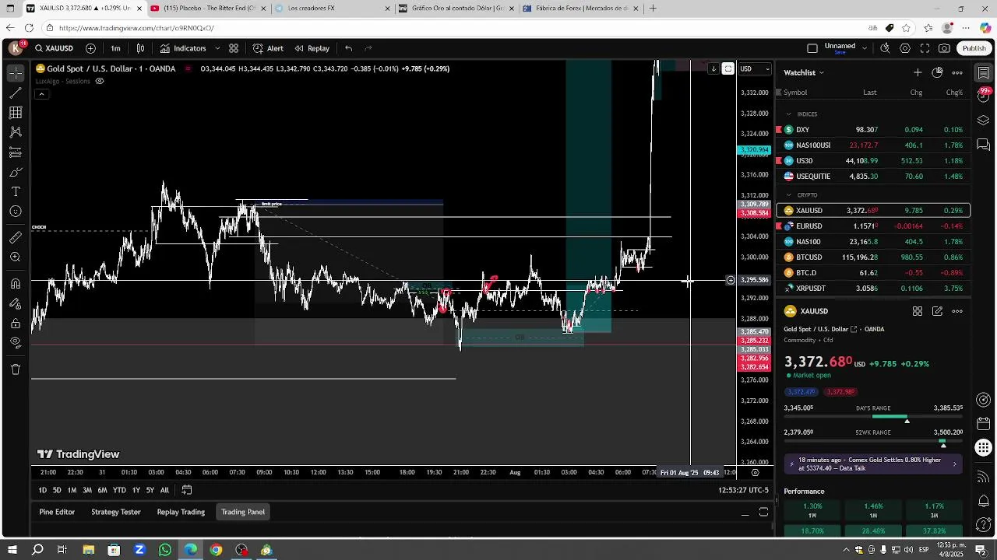
Task: Open the Comex Gold Settles news item
Action: [x=872, y=464]
